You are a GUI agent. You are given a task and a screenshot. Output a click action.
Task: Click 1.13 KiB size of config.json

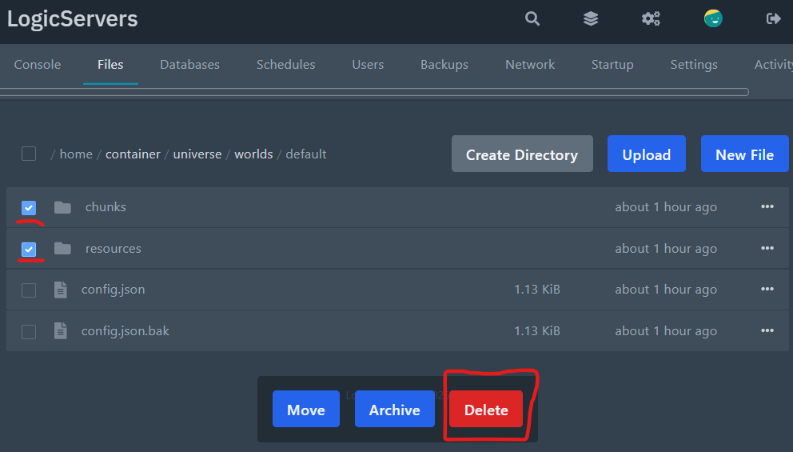537,290
